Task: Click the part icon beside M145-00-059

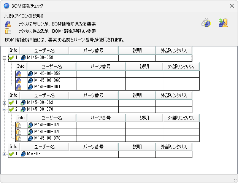Action: pos(30,74)
